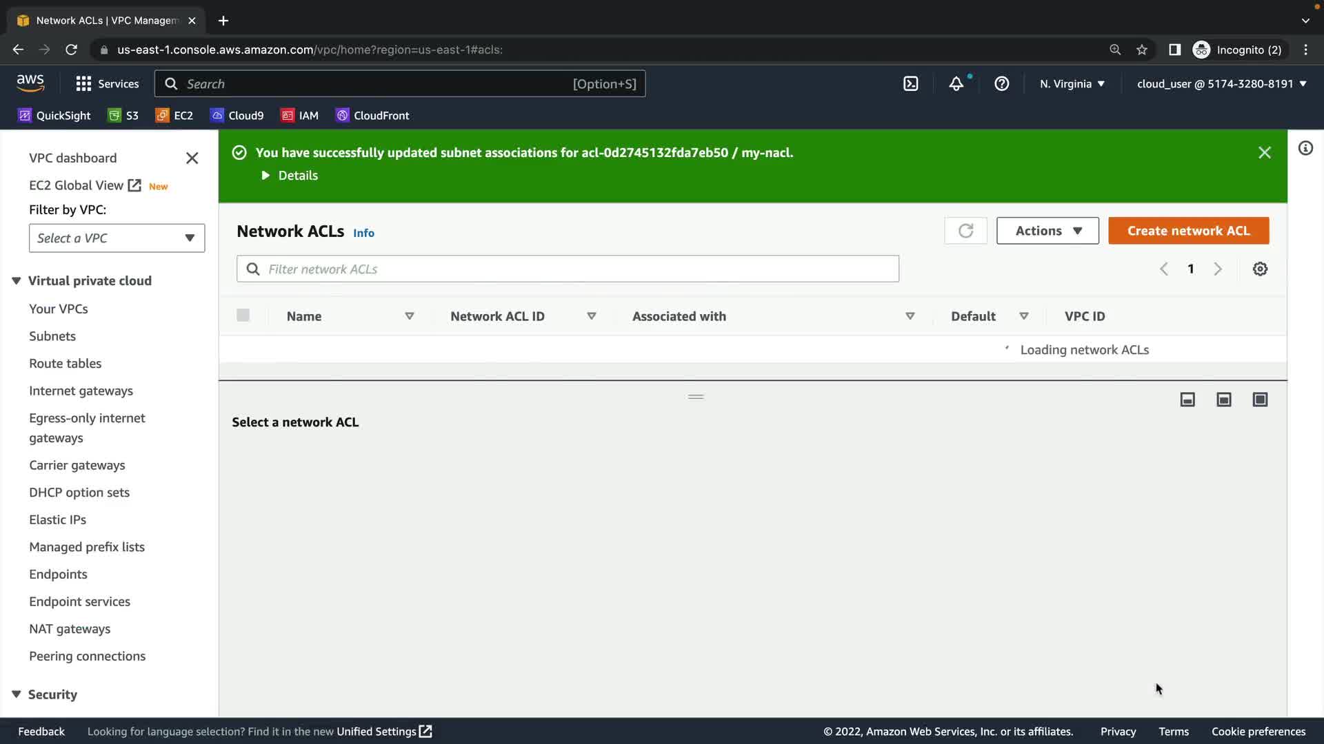
Task: Collapse the split panel to minimum size
Action: pos(1187,400)
